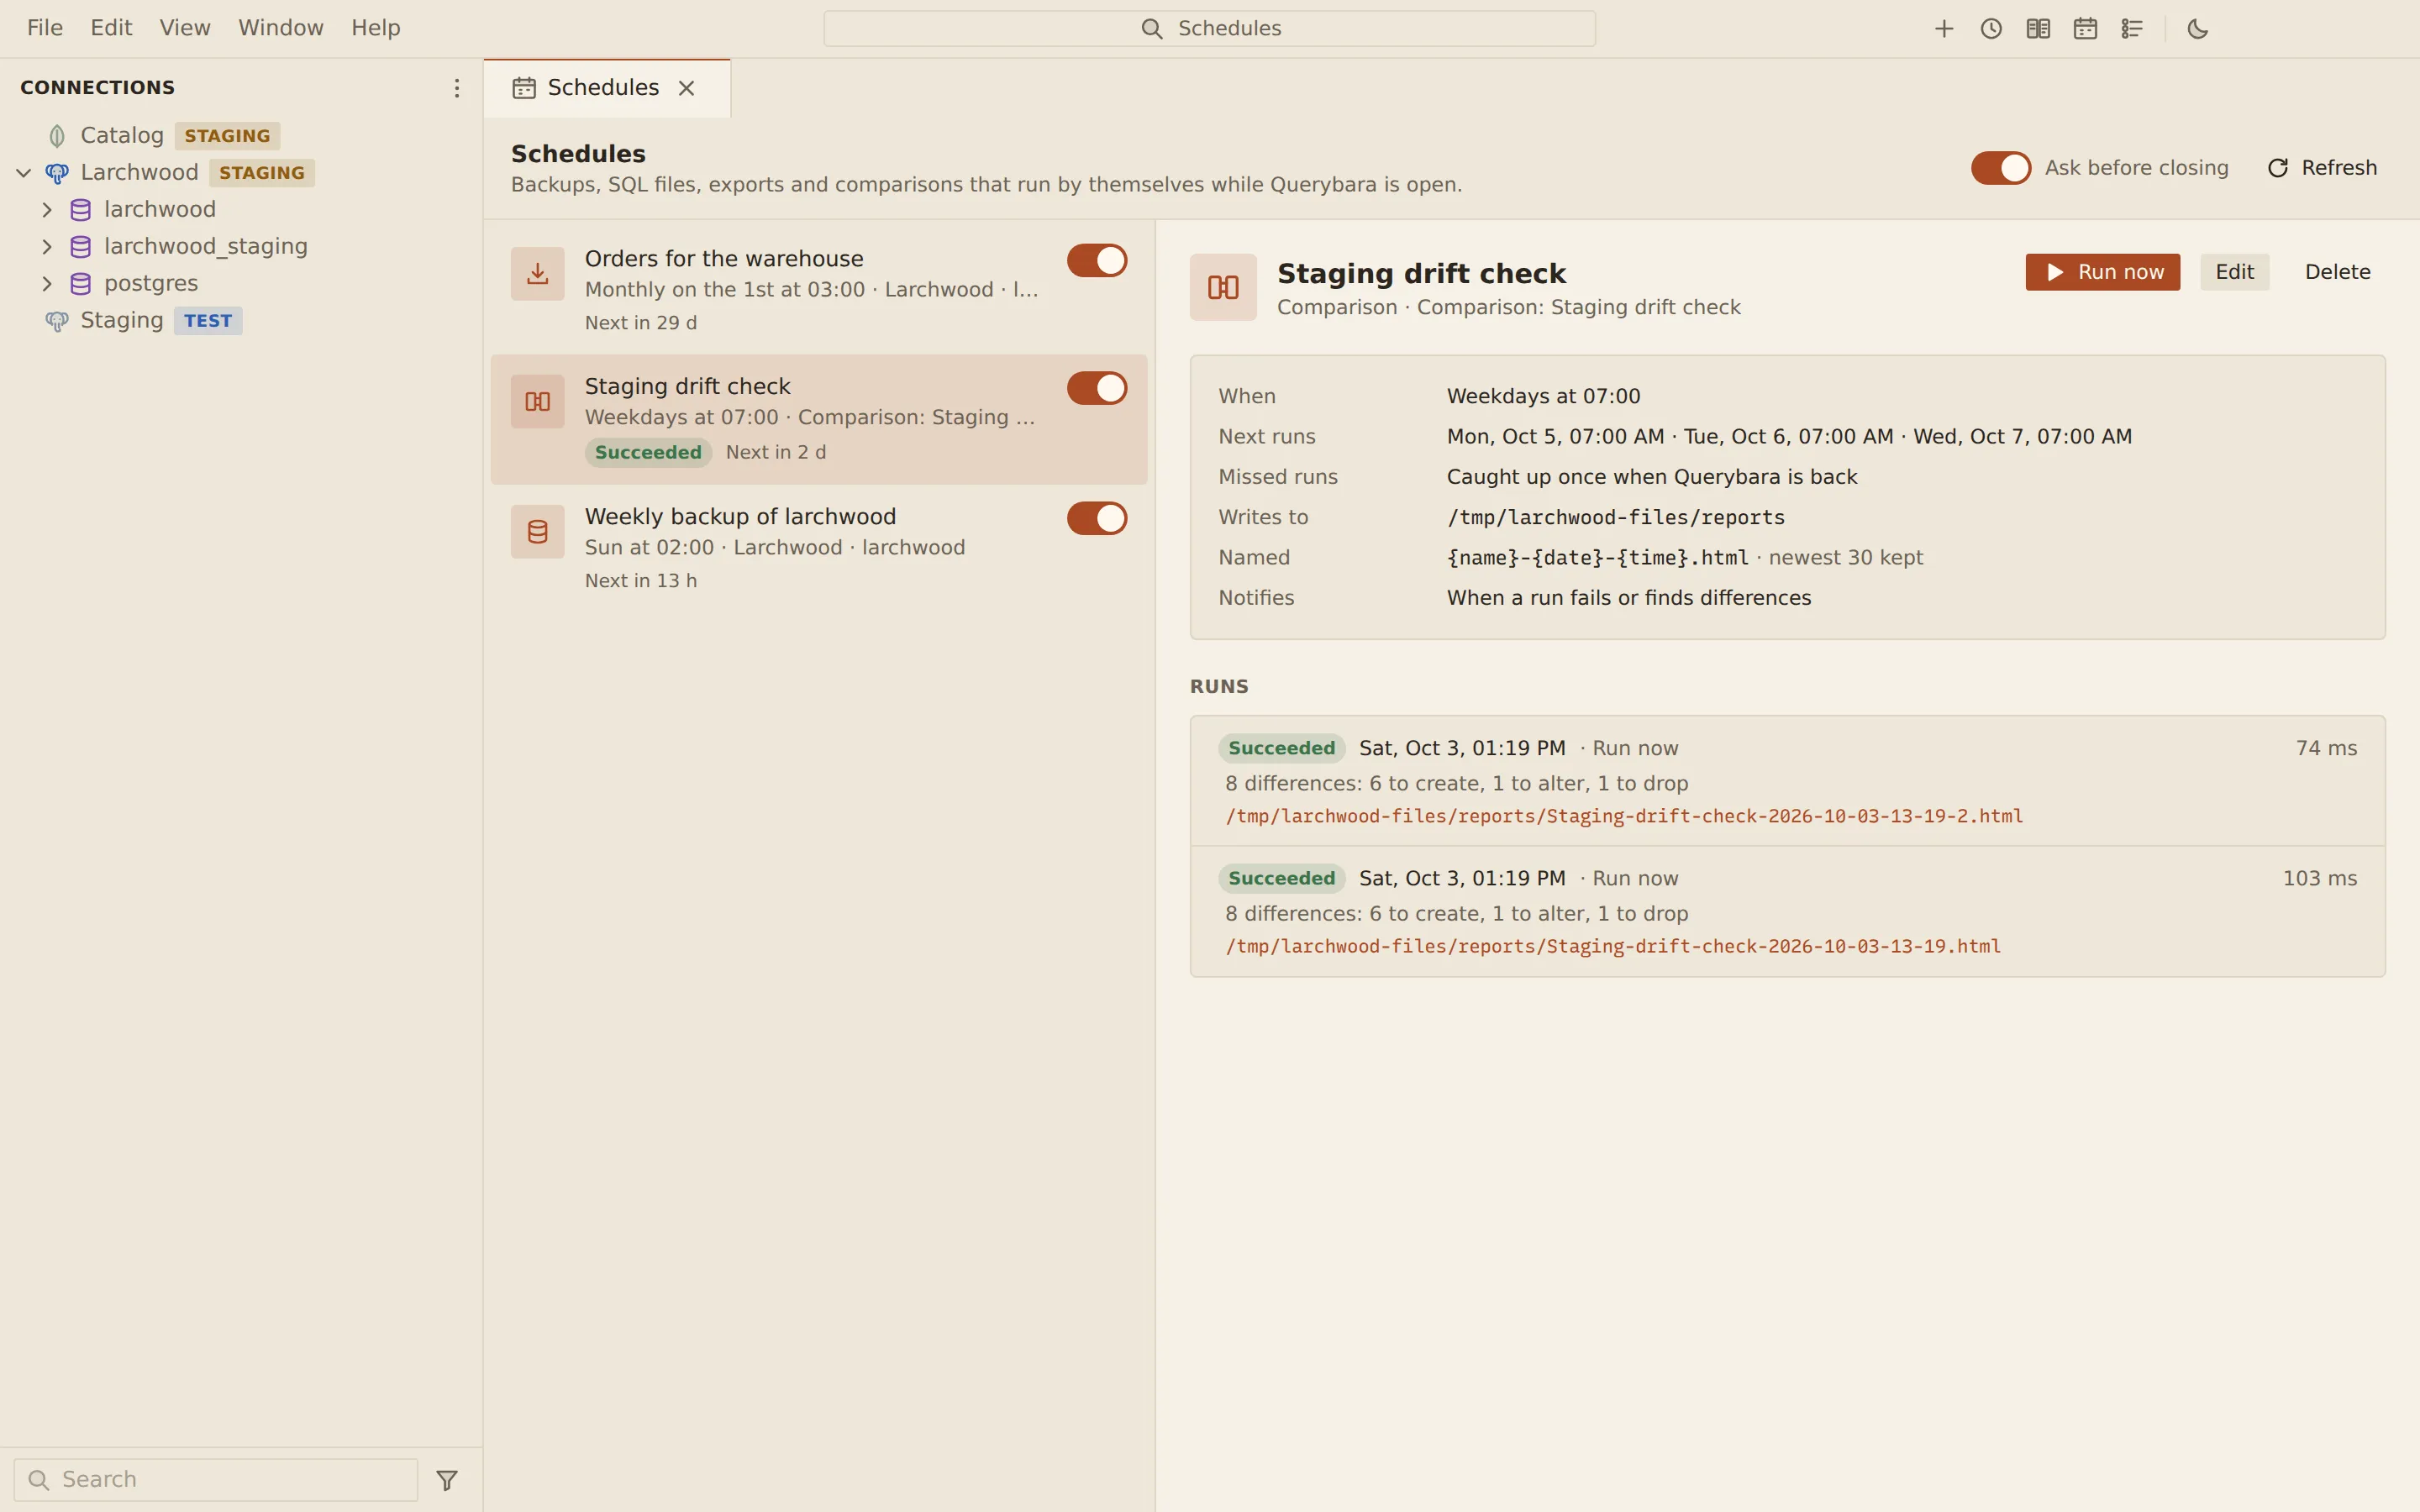The height and width of the screenshot is (1512, 2420).
Task: Open the schedules calendar toolbar icon
Action: pyautogui.click(x=2084, y=29)
